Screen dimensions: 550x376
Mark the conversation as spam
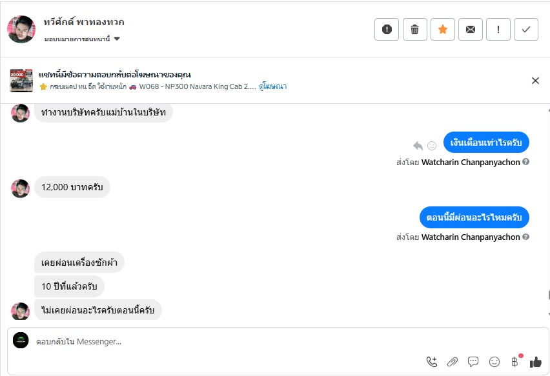[387, 29]
